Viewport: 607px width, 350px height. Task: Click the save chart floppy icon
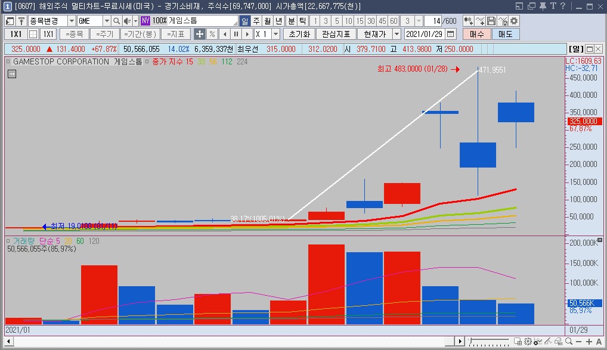click(x=491, y=21)
